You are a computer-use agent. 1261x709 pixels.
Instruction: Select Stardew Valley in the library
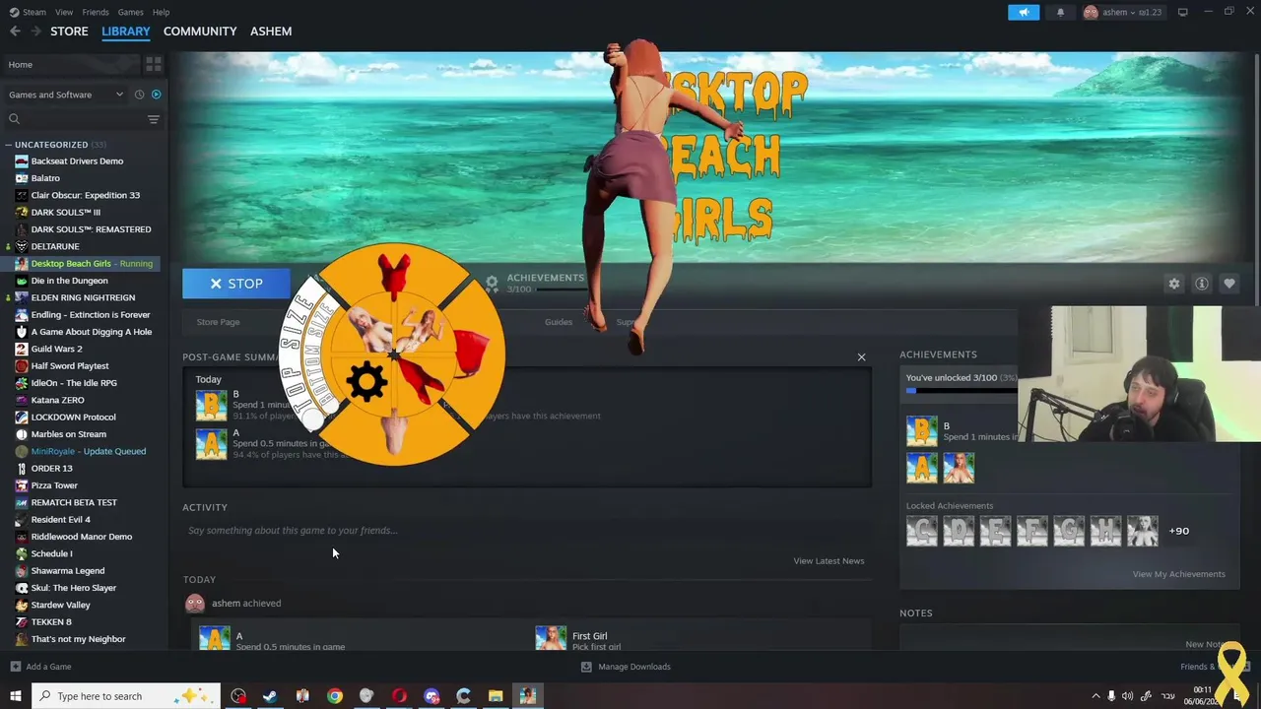coord(60,605)
